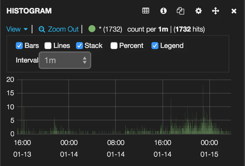Open the Interval 1m dropdown
The height and width of the screenshot is (166, 245).
click(x=65, y=60)
